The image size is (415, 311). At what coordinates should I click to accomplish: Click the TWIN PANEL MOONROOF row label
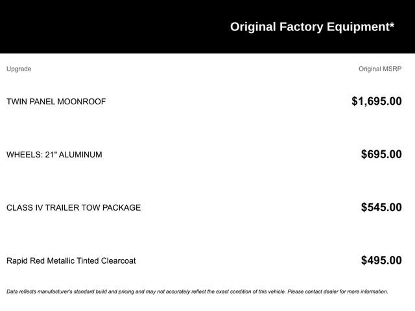pyautogui.click(x=56, y=102)
